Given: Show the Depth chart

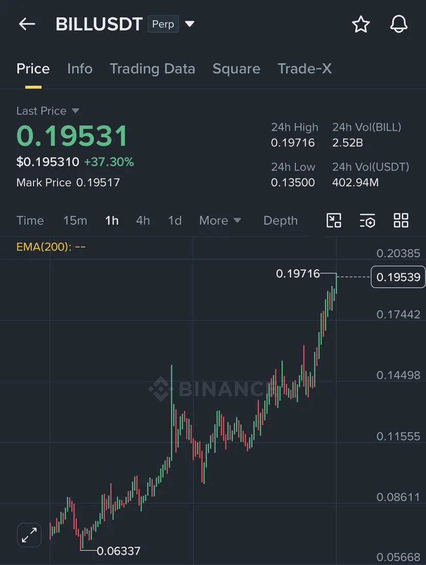Looking at the screenshot, I should 280,220.
